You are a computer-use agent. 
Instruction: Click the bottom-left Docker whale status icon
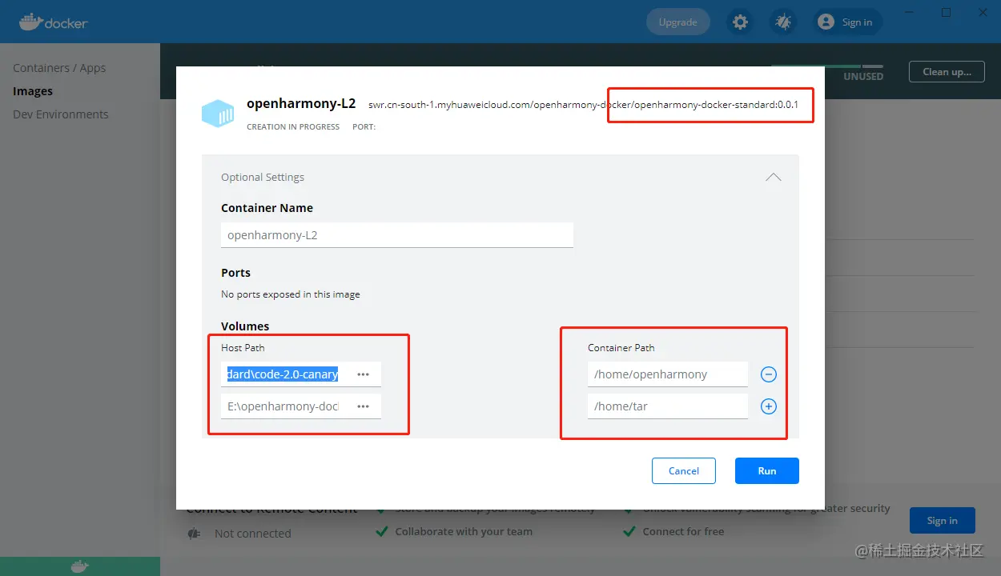[80, 566]
